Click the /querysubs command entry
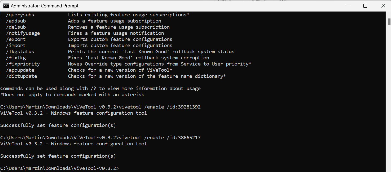This screenshot has height=172, width=391. (x=20, y=15)
